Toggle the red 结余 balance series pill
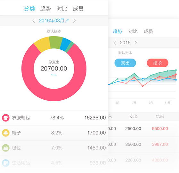This screenshot has width=179, height=173. pos(158,63)
